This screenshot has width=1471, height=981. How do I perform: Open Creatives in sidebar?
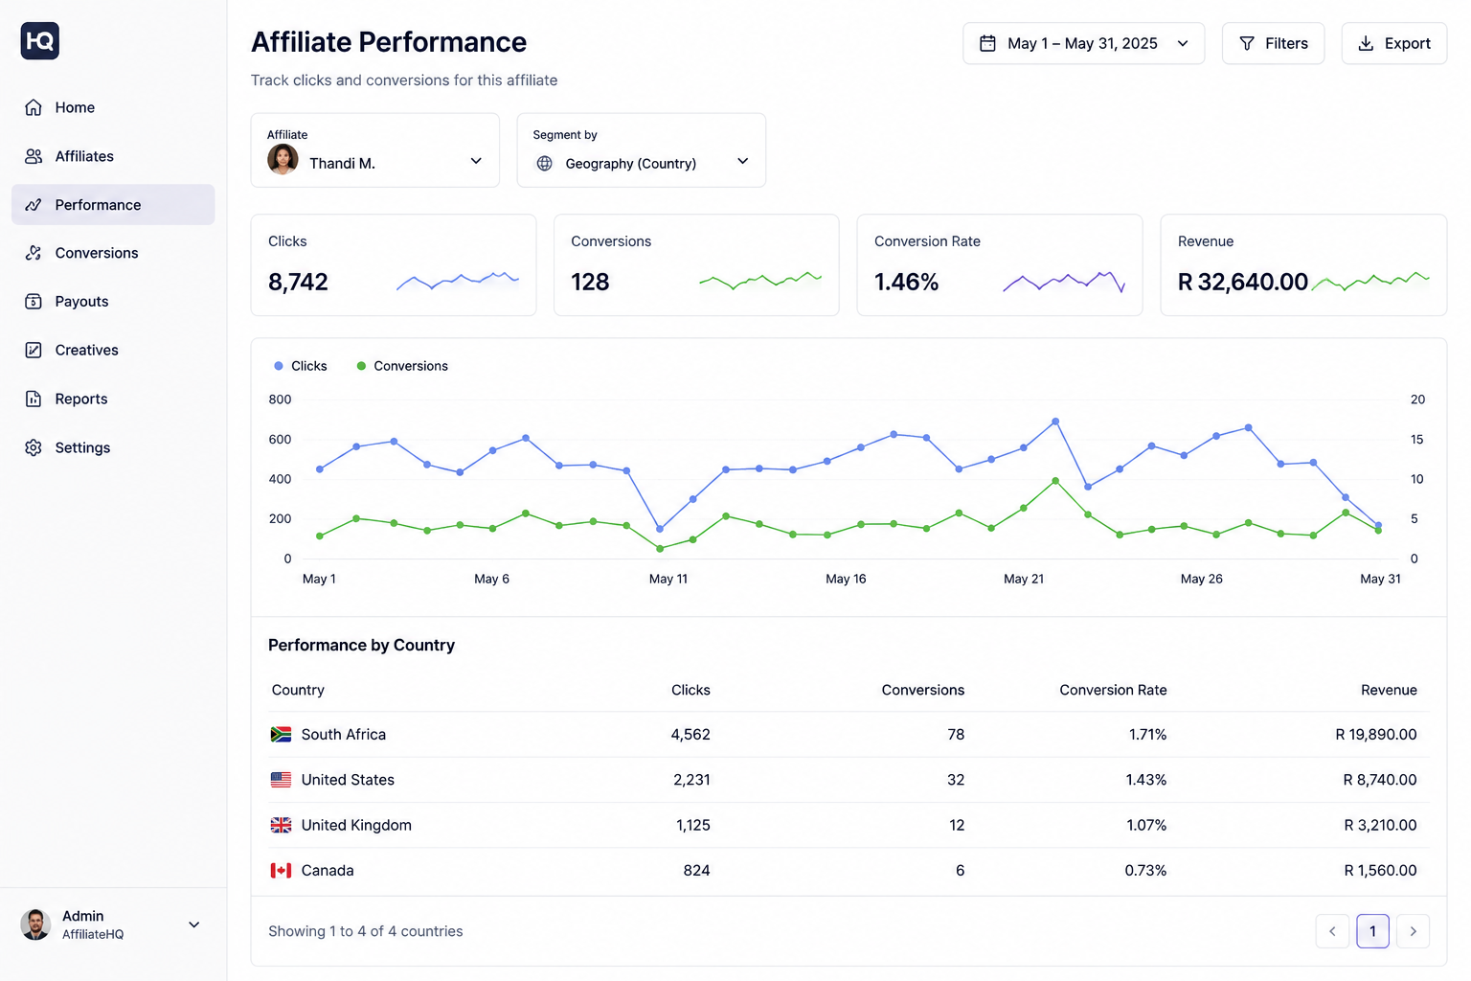tap(113, 351)
